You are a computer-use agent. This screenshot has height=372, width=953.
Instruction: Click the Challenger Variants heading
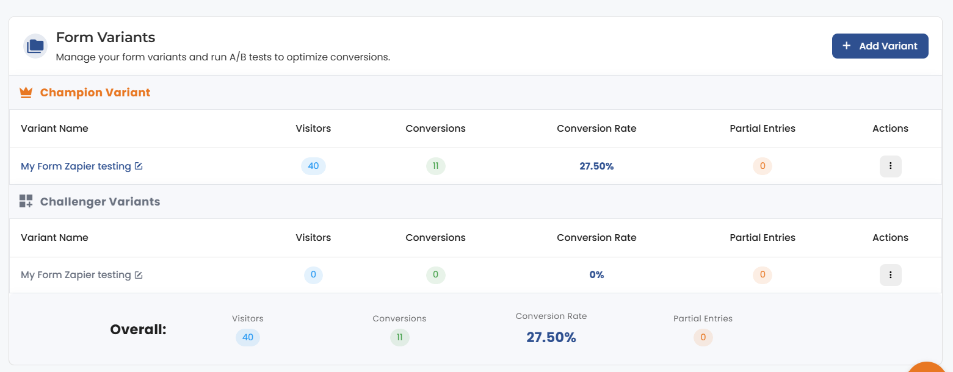[x=100, y=201]
